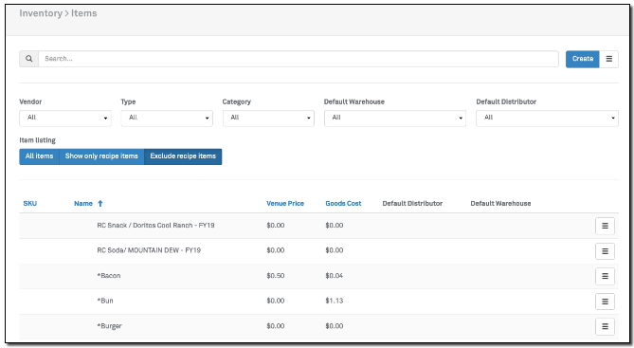634x348 pixels.
Task: Click RC Soda/ MOUNTAIN DEW - FY19
Action: click(x=149, y=250)
